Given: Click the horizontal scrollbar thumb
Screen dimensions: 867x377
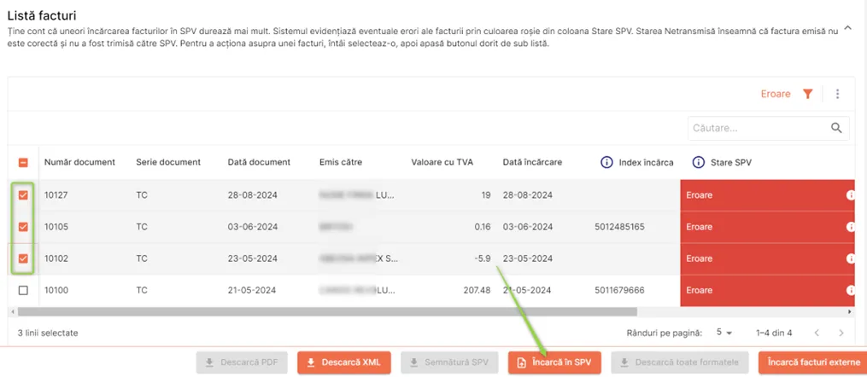Looking at the screenshot, I should pos(327,312).
